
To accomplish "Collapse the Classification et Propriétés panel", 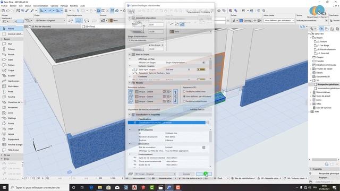I will tap(130, 115).
